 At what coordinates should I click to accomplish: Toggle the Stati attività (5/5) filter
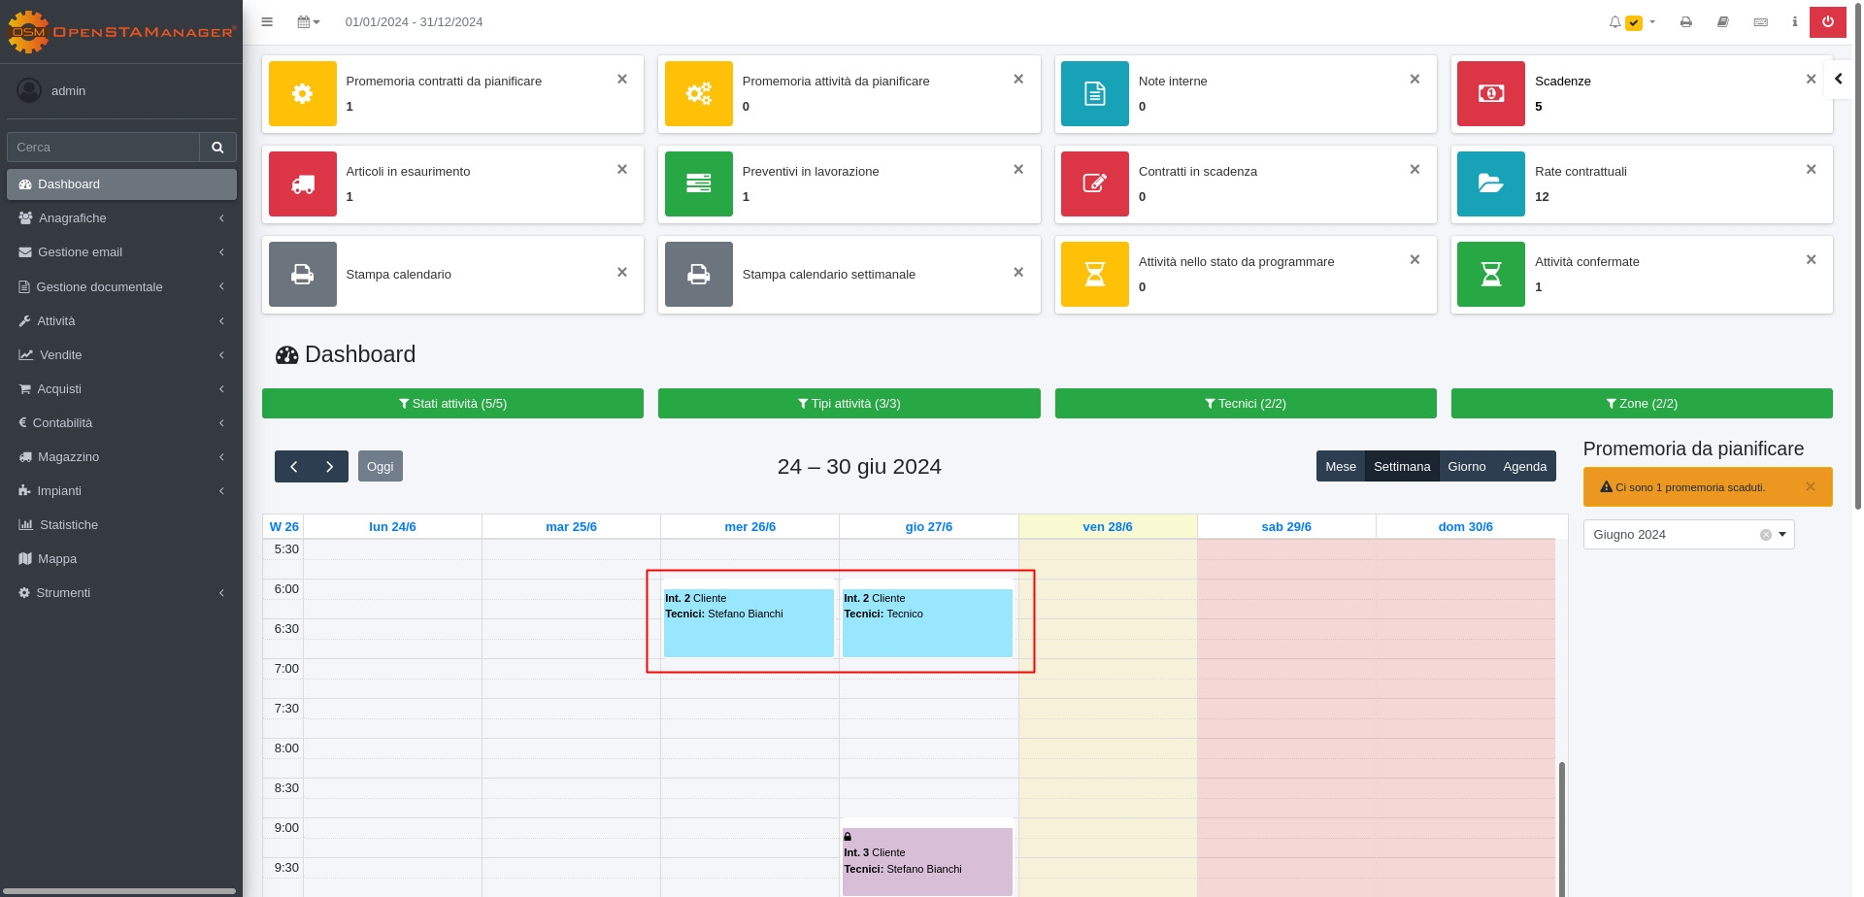452,404
